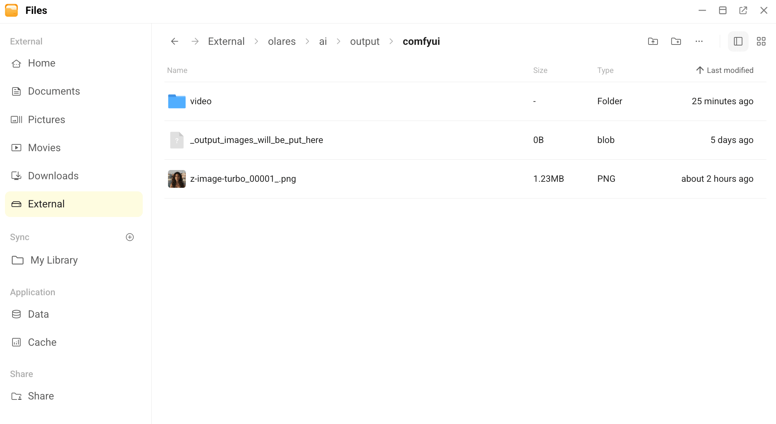
Task: Select the External sidebar entry
Action: pyautogui.click(x=47, y=204)
